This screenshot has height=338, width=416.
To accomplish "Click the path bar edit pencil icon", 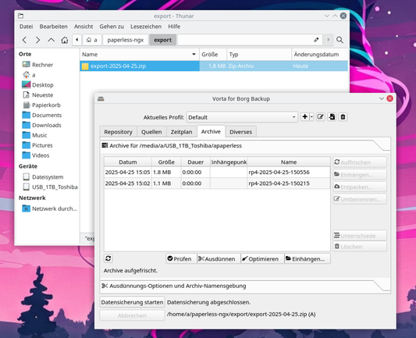I will 316,40.
